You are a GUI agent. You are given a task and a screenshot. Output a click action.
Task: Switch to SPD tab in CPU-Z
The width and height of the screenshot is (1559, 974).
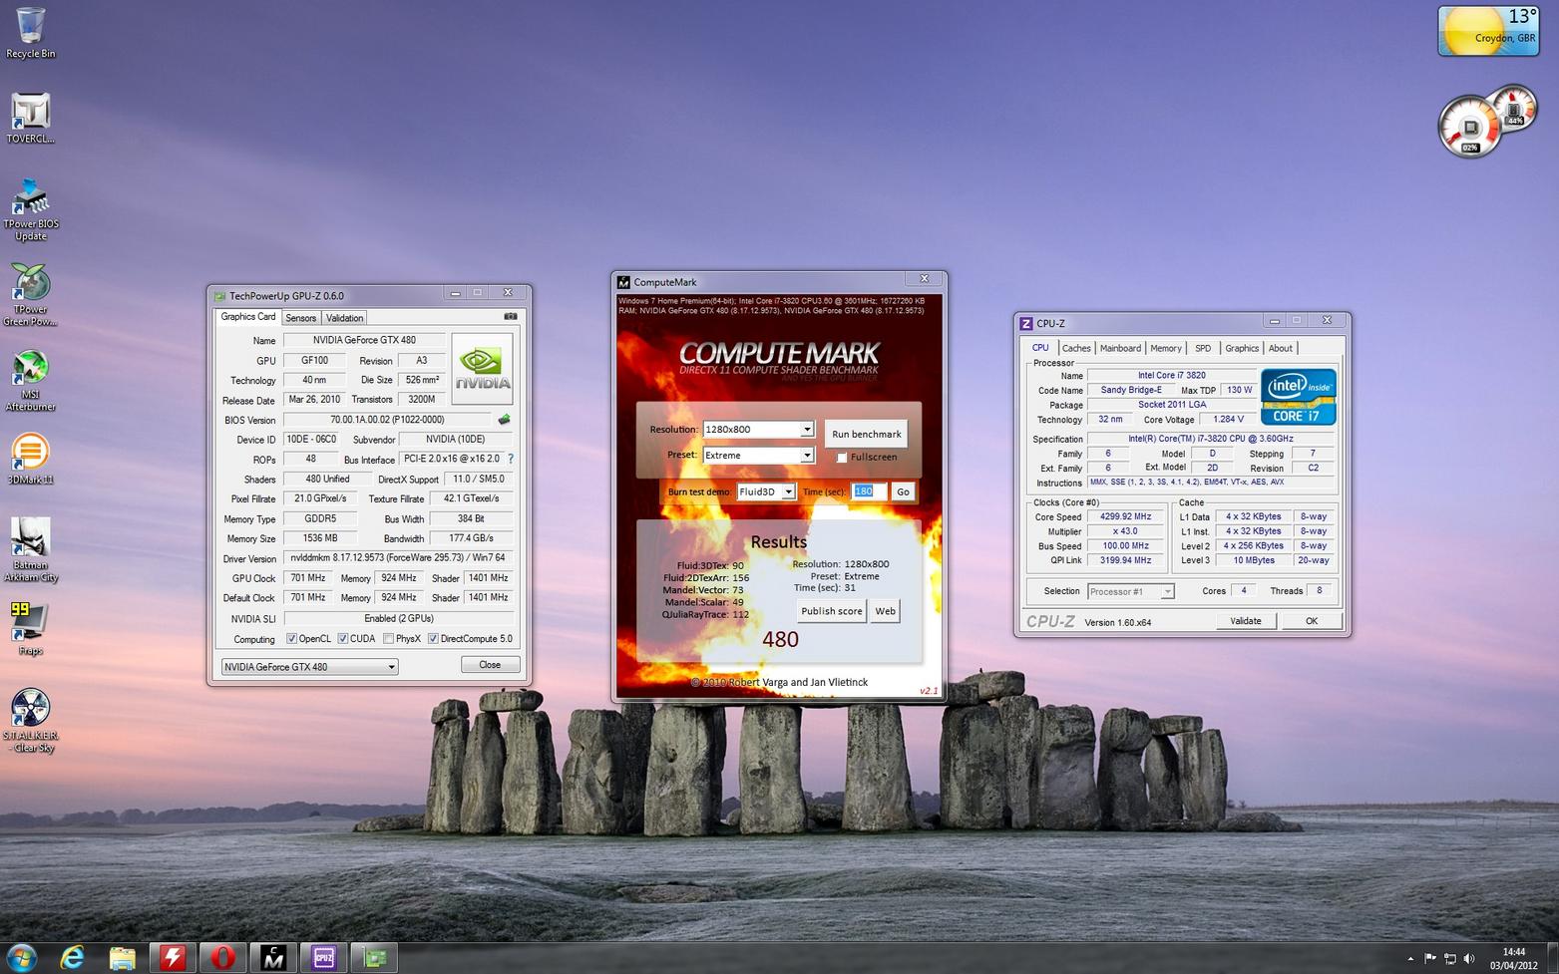1203,348
